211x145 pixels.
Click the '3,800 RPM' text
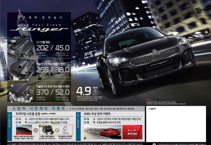coord(41,55)
